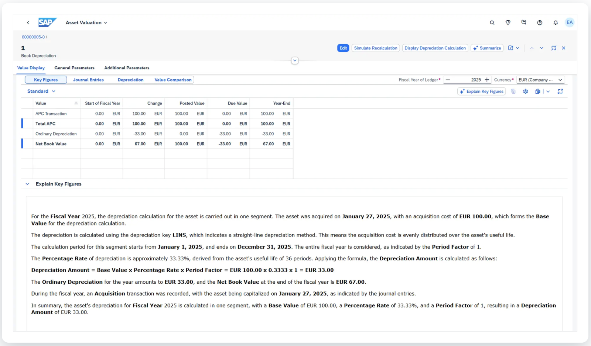Click the help question mark icon

point(540,23)
